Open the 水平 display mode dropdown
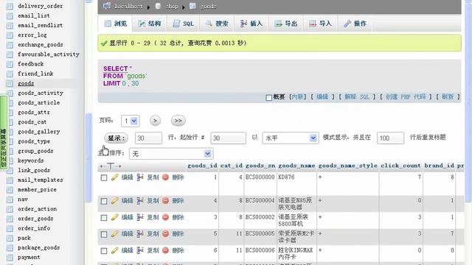 click(290, 138)
